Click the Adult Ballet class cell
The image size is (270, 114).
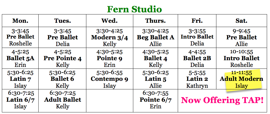point(62,100)
